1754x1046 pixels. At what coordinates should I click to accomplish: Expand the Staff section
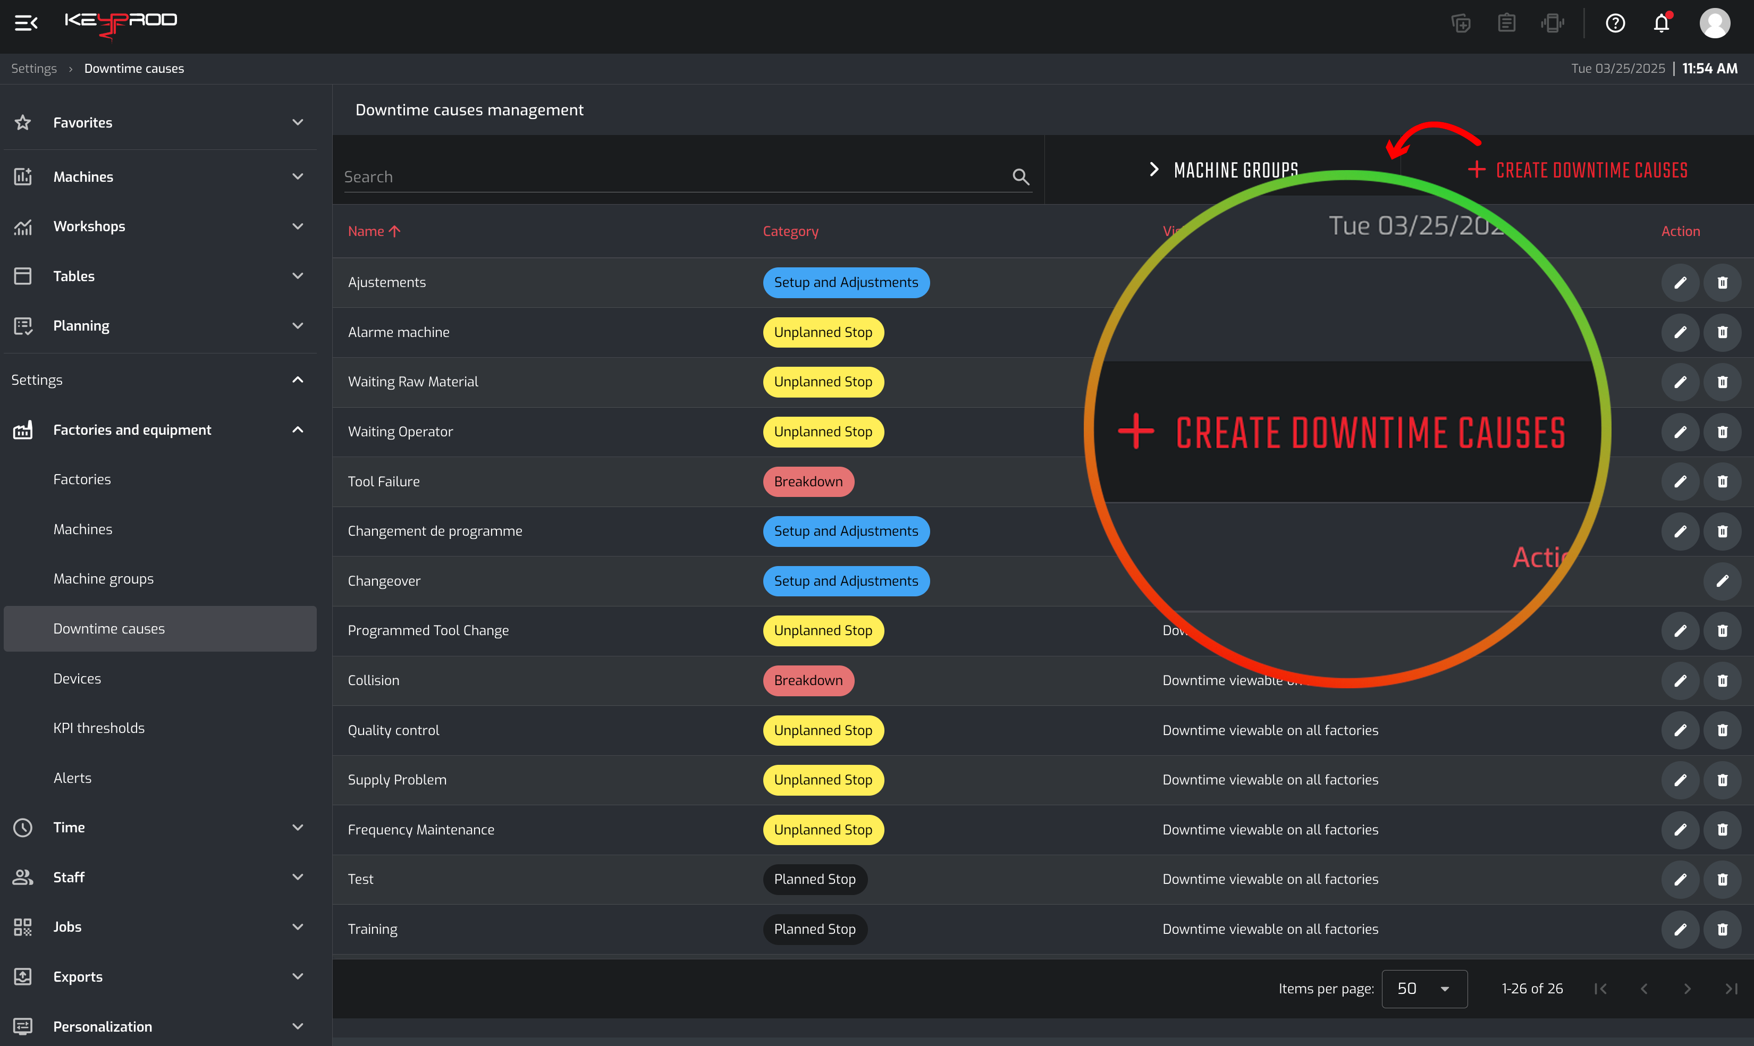160,878
